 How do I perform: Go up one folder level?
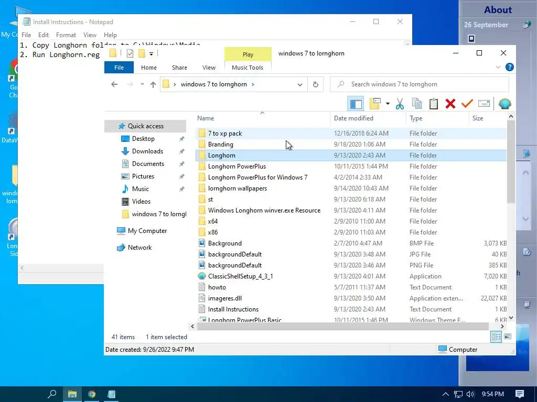tap(153, 84)
